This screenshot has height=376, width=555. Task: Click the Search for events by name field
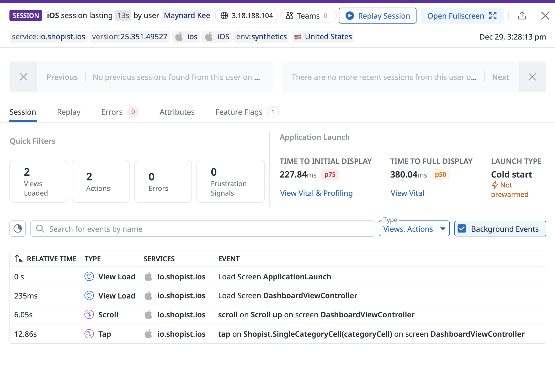pyautogui.click(x=202, y=229)
